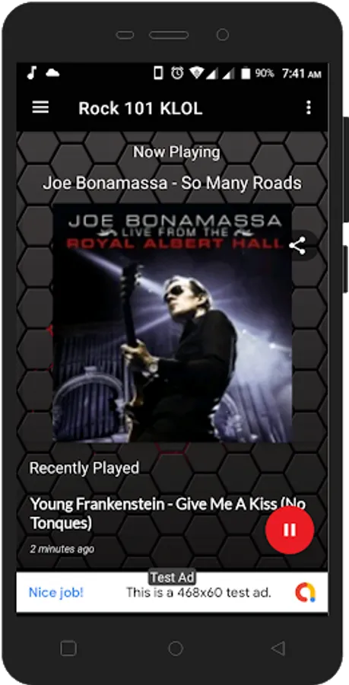Viewport: 349px width, 685px height.
Task: Tap the 'Joe Bonamassa - So Many Roads' title
Action: (172, 183)
